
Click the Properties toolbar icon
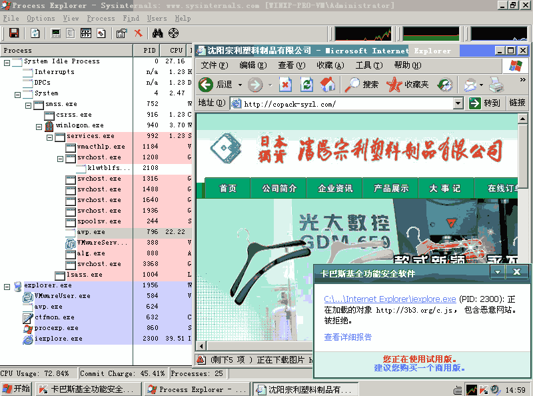[121, 33]
